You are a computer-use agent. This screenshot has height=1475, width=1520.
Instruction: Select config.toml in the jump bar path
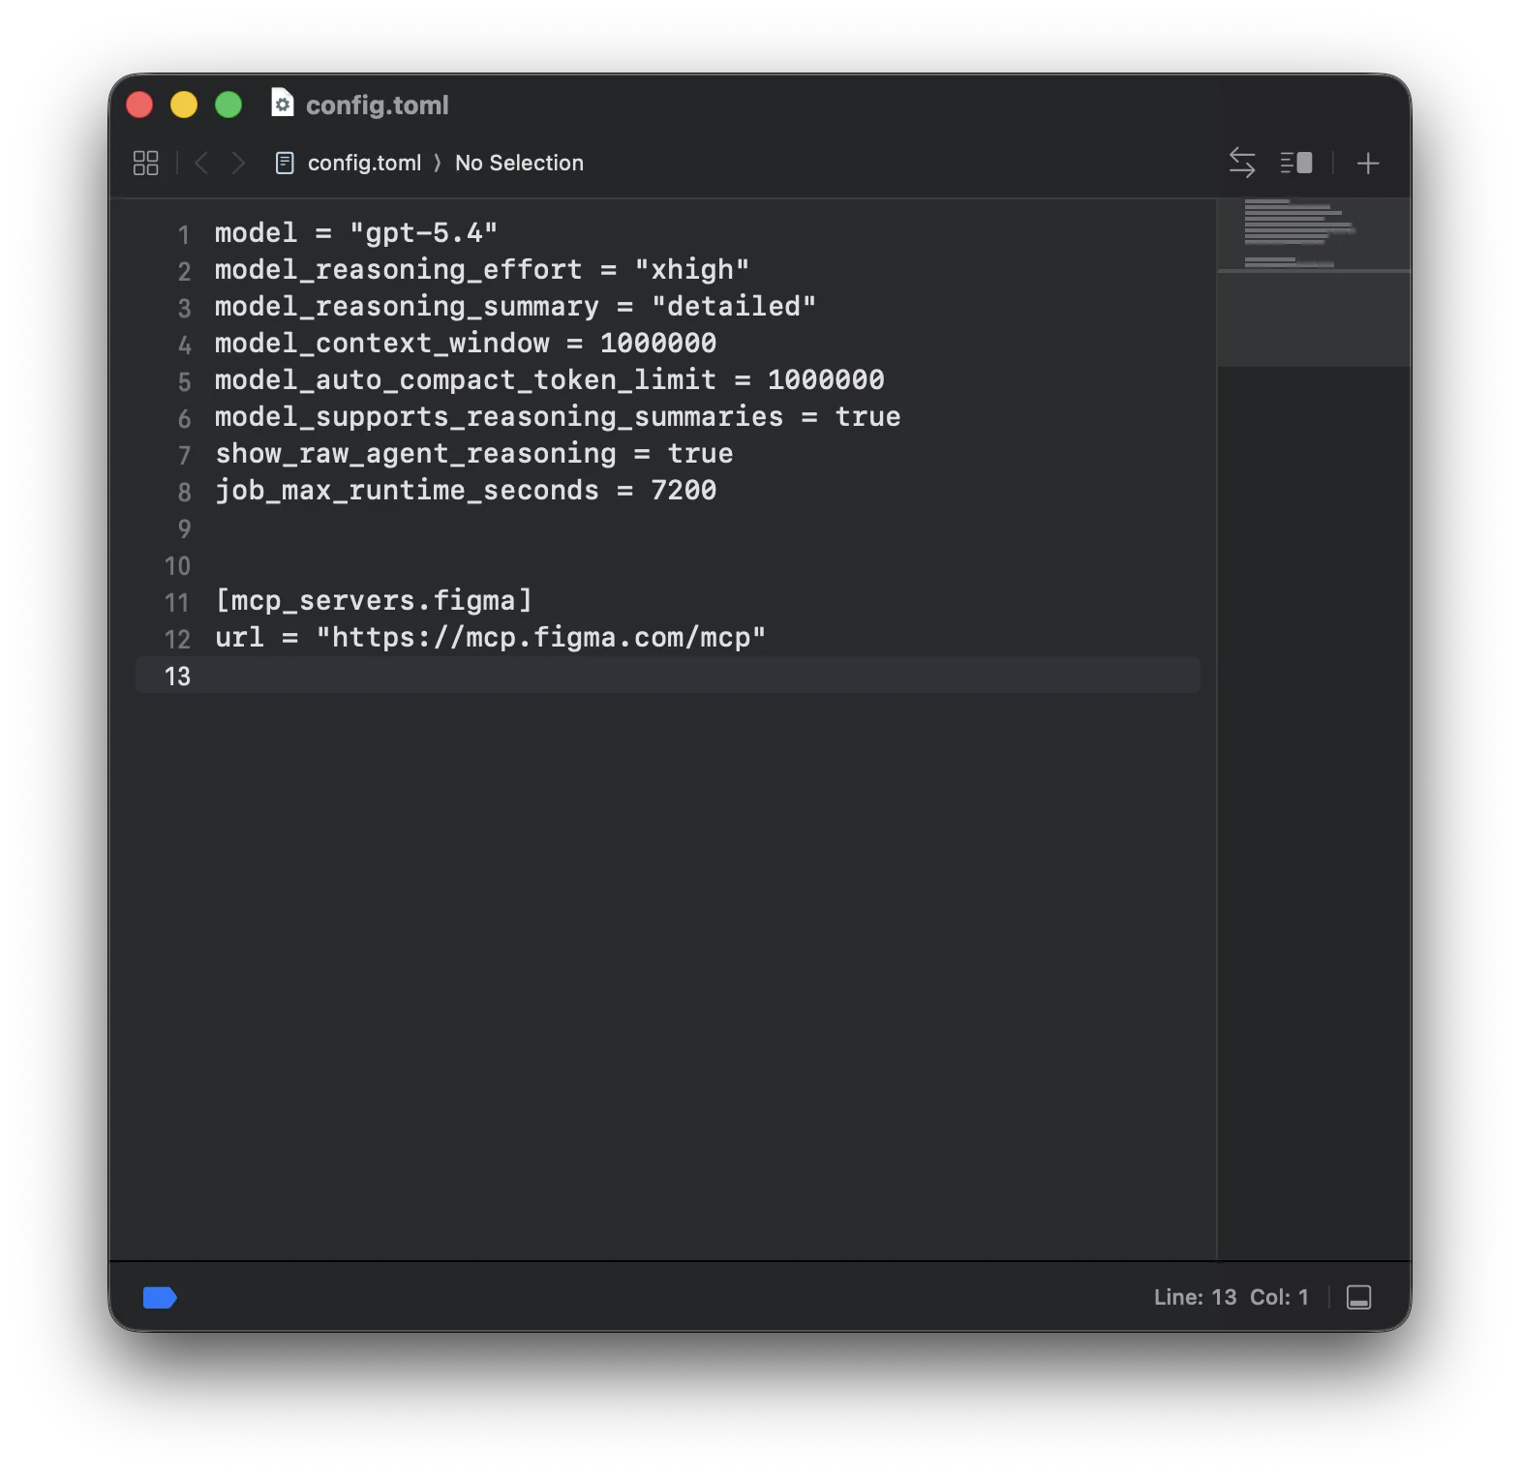pos(364,163)
